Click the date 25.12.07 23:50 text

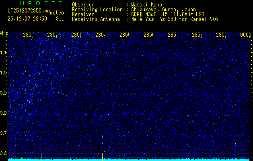click(27, 19)
